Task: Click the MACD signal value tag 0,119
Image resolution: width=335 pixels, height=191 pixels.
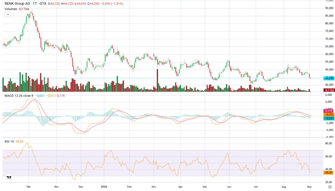Action: (329, 111)
